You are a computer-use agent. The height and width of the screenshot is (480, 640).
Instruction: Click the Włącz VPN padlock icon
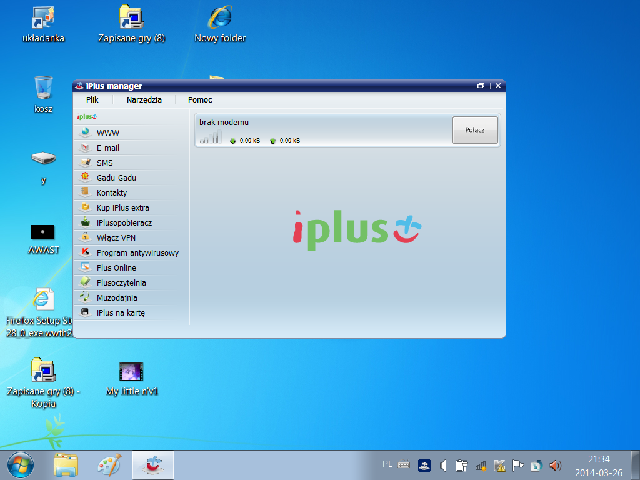(85, 237)
